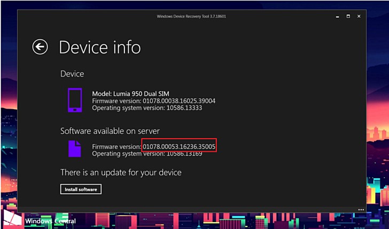This screenshot has width=389, height=229.
Task: Close the Windows Device Recovery Tool window
Action: pos(359,16)
